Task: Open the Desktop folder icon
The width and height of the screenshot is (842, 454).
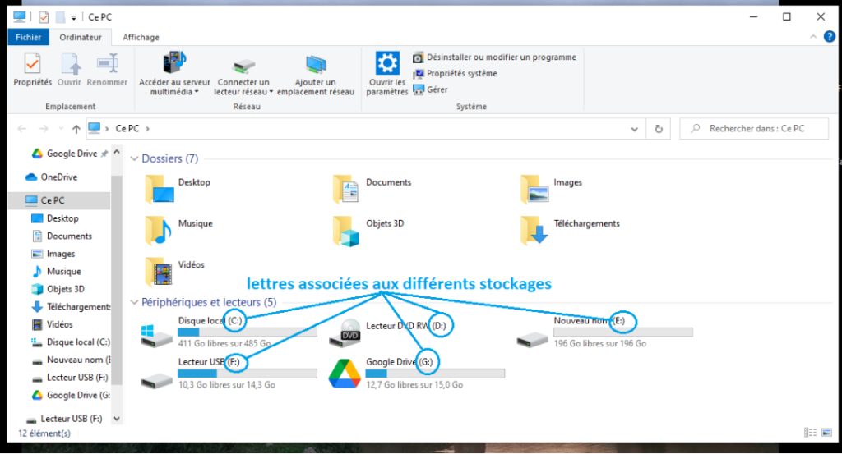Action: [x=160, y=189]
